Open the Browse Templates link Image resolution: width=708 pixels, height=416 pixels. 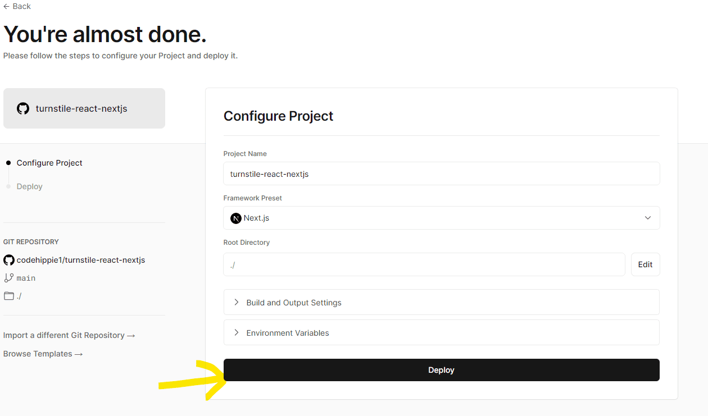(43, 354)
